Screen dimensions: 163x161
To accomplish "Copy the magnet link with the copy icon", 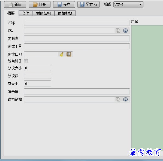I will (x=118, y=100).
